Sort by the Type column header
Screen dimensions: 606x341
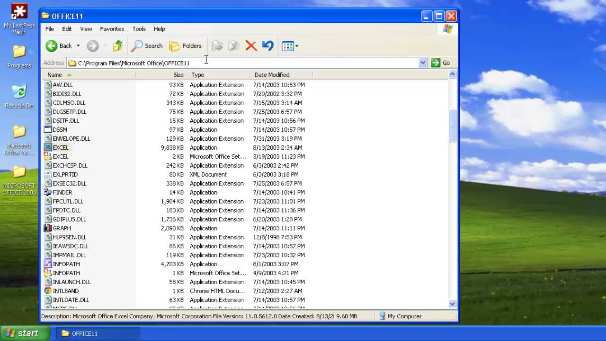pyautogui.click(x=218, y=75)
